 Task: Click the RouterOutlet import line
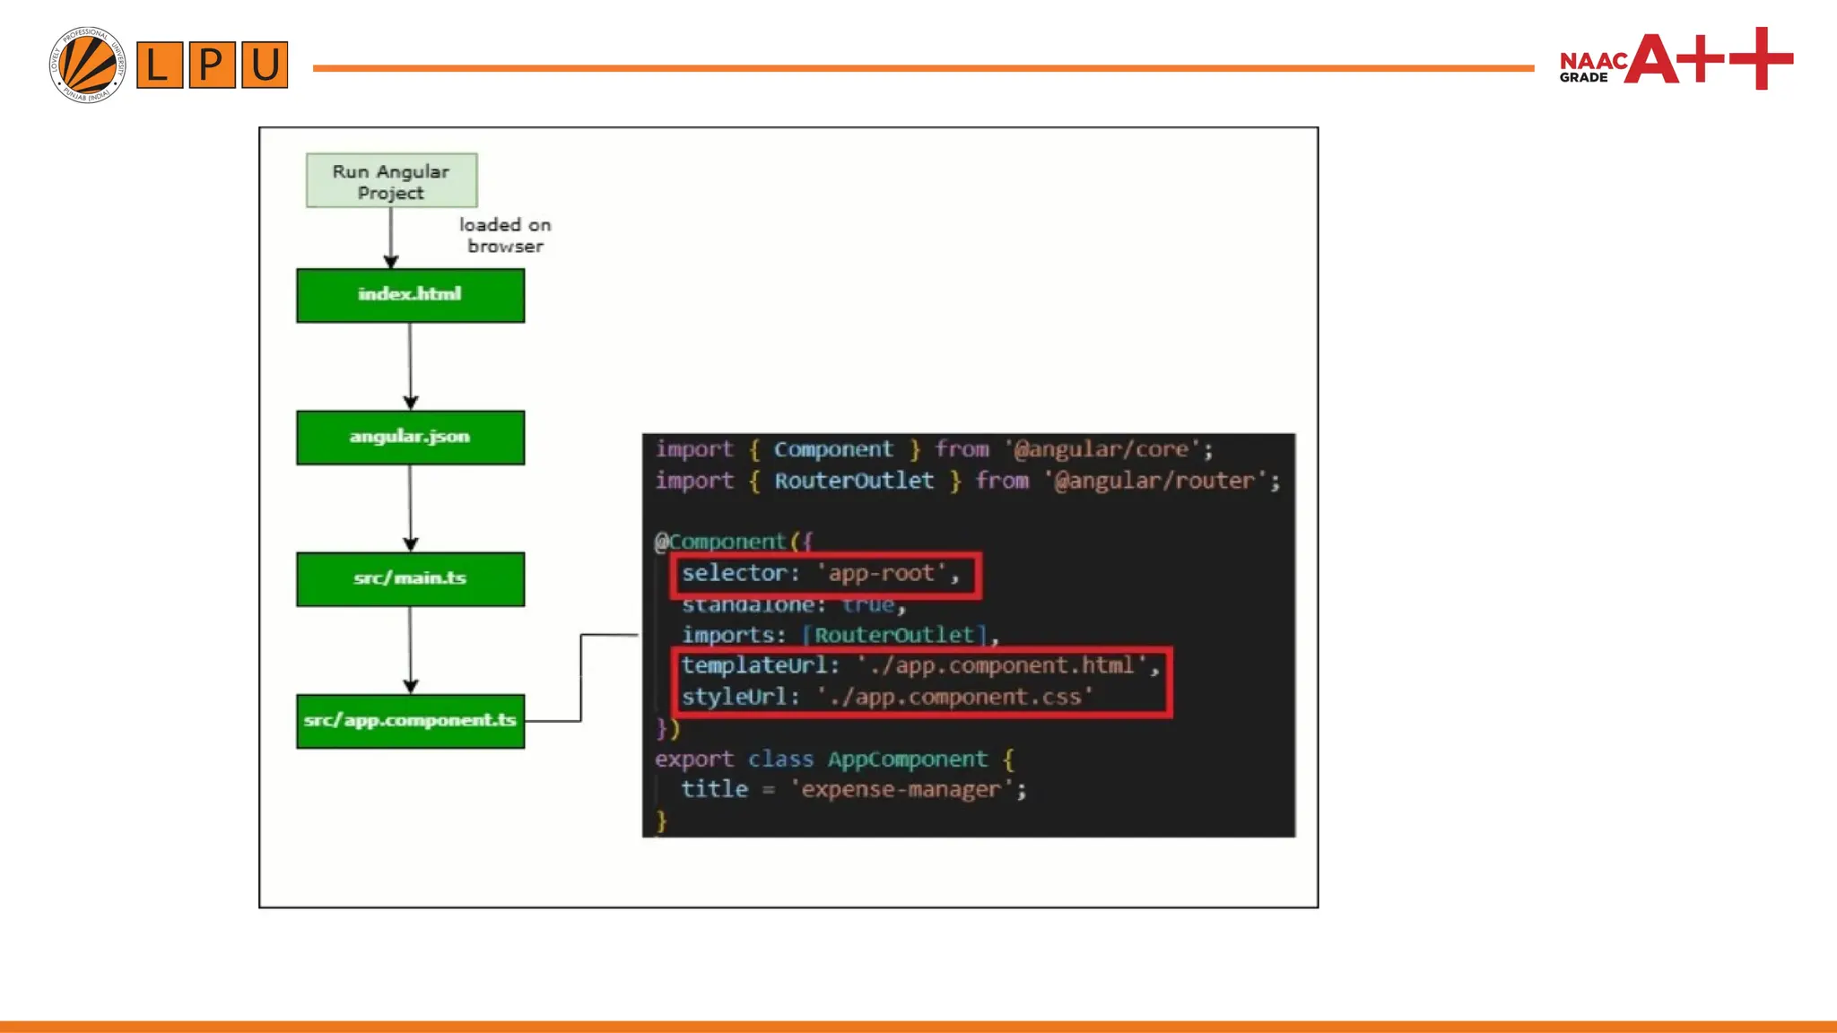click(967, 481)
